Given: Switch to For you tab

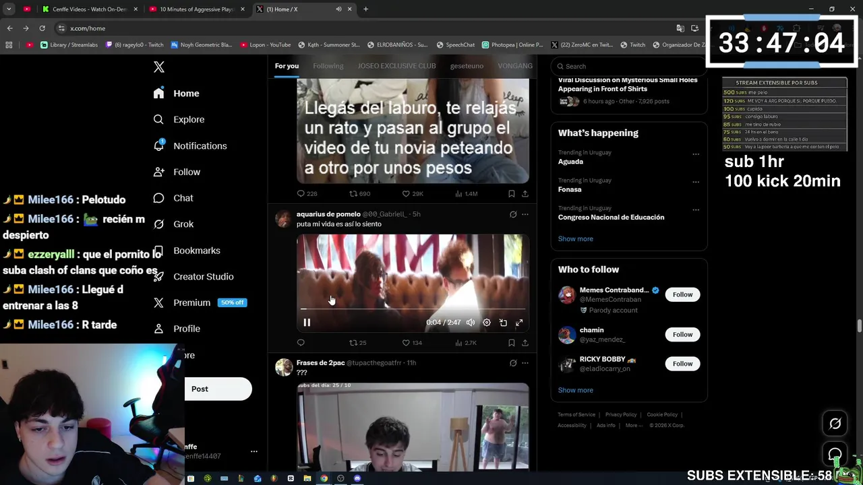Looking at the screenshot, I should click(287, 66).
